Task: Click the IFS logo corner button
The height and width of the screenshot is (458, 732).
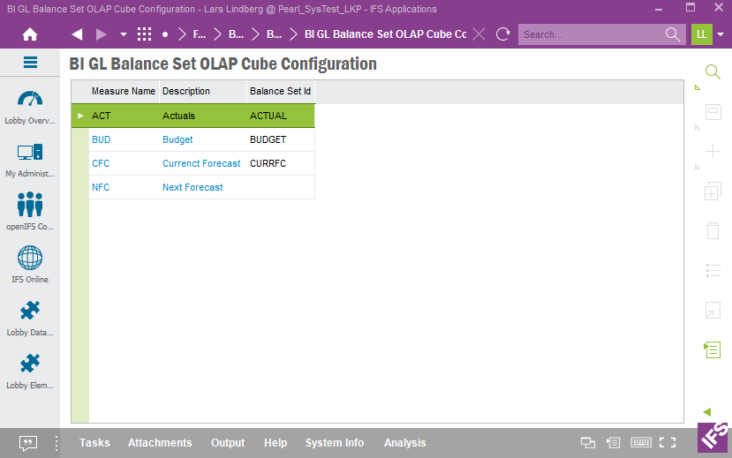Action: point(714,438)
